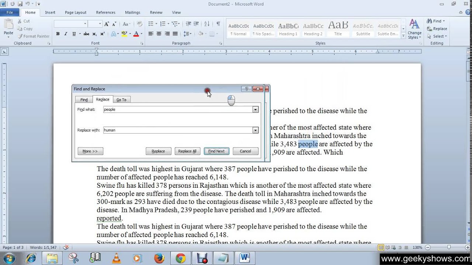Click the Find Next button
472x265 pixels.
(x=216, y=151)
